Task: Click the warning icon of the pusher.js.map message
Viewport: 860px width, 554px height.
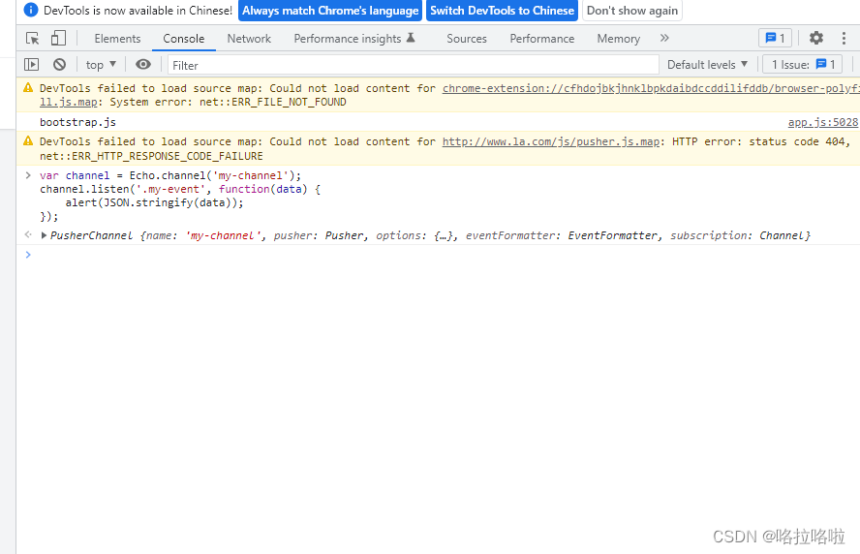Action: (x=28, y=141)
